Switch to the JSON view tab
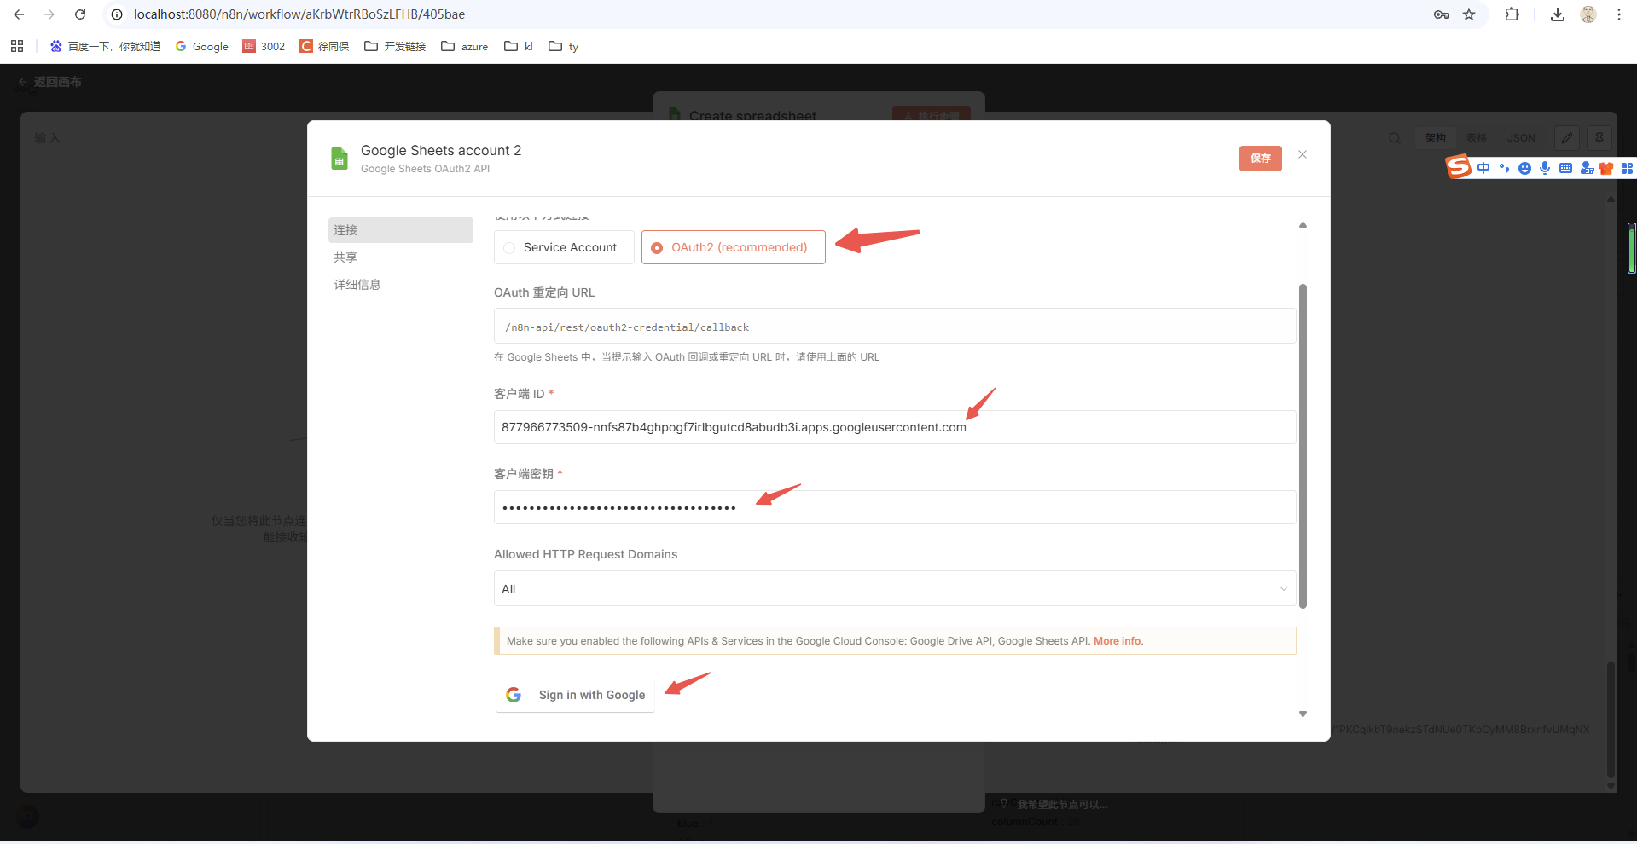This screenshot has width=1637, height=844. 1521,138
